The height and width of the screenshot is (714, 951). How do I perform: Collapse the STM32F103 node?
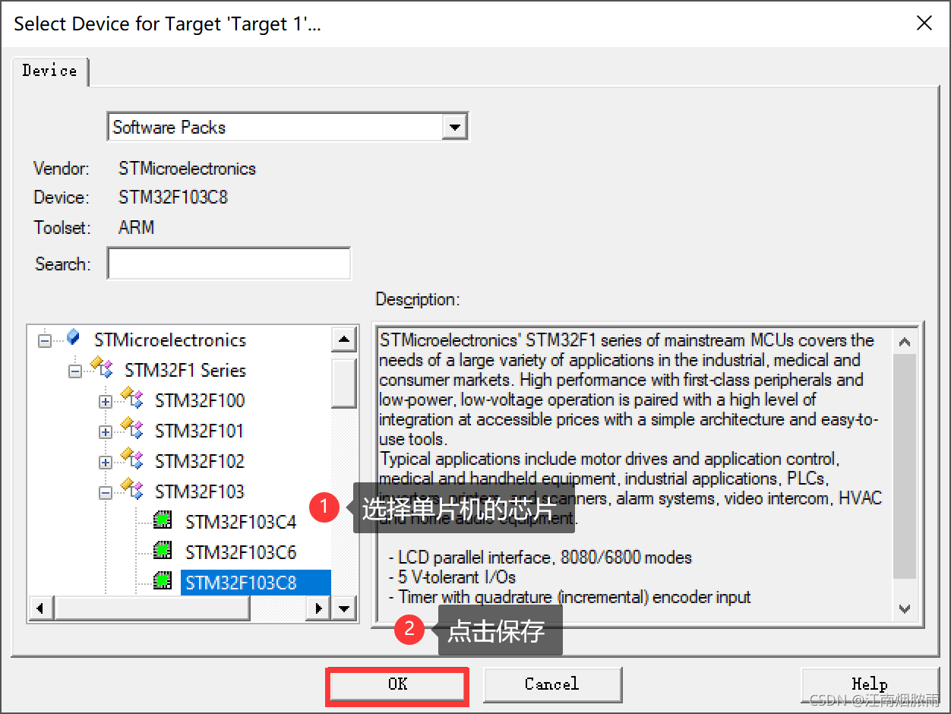pyautogui.click(x=106, y=493)
